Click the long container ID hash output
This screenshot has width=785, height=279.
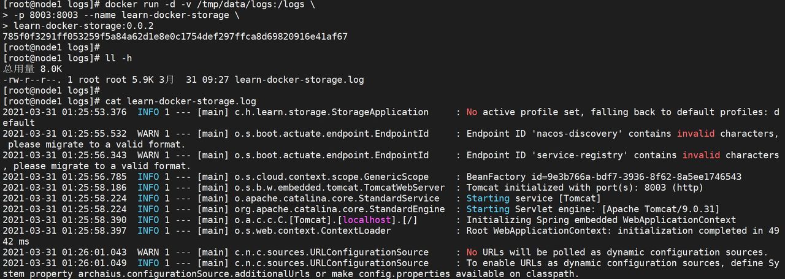coord(175,37)
